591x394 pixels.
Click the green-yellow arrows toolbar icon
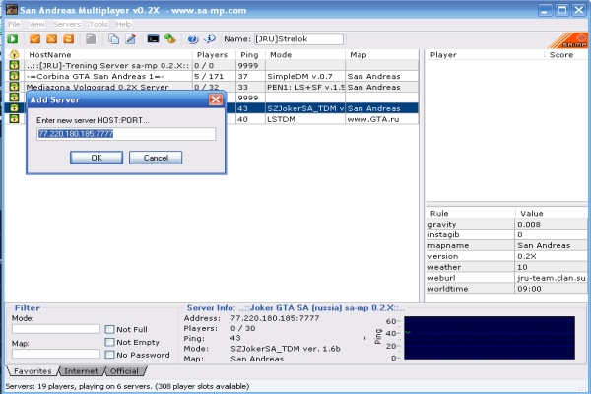coord(170,38)
